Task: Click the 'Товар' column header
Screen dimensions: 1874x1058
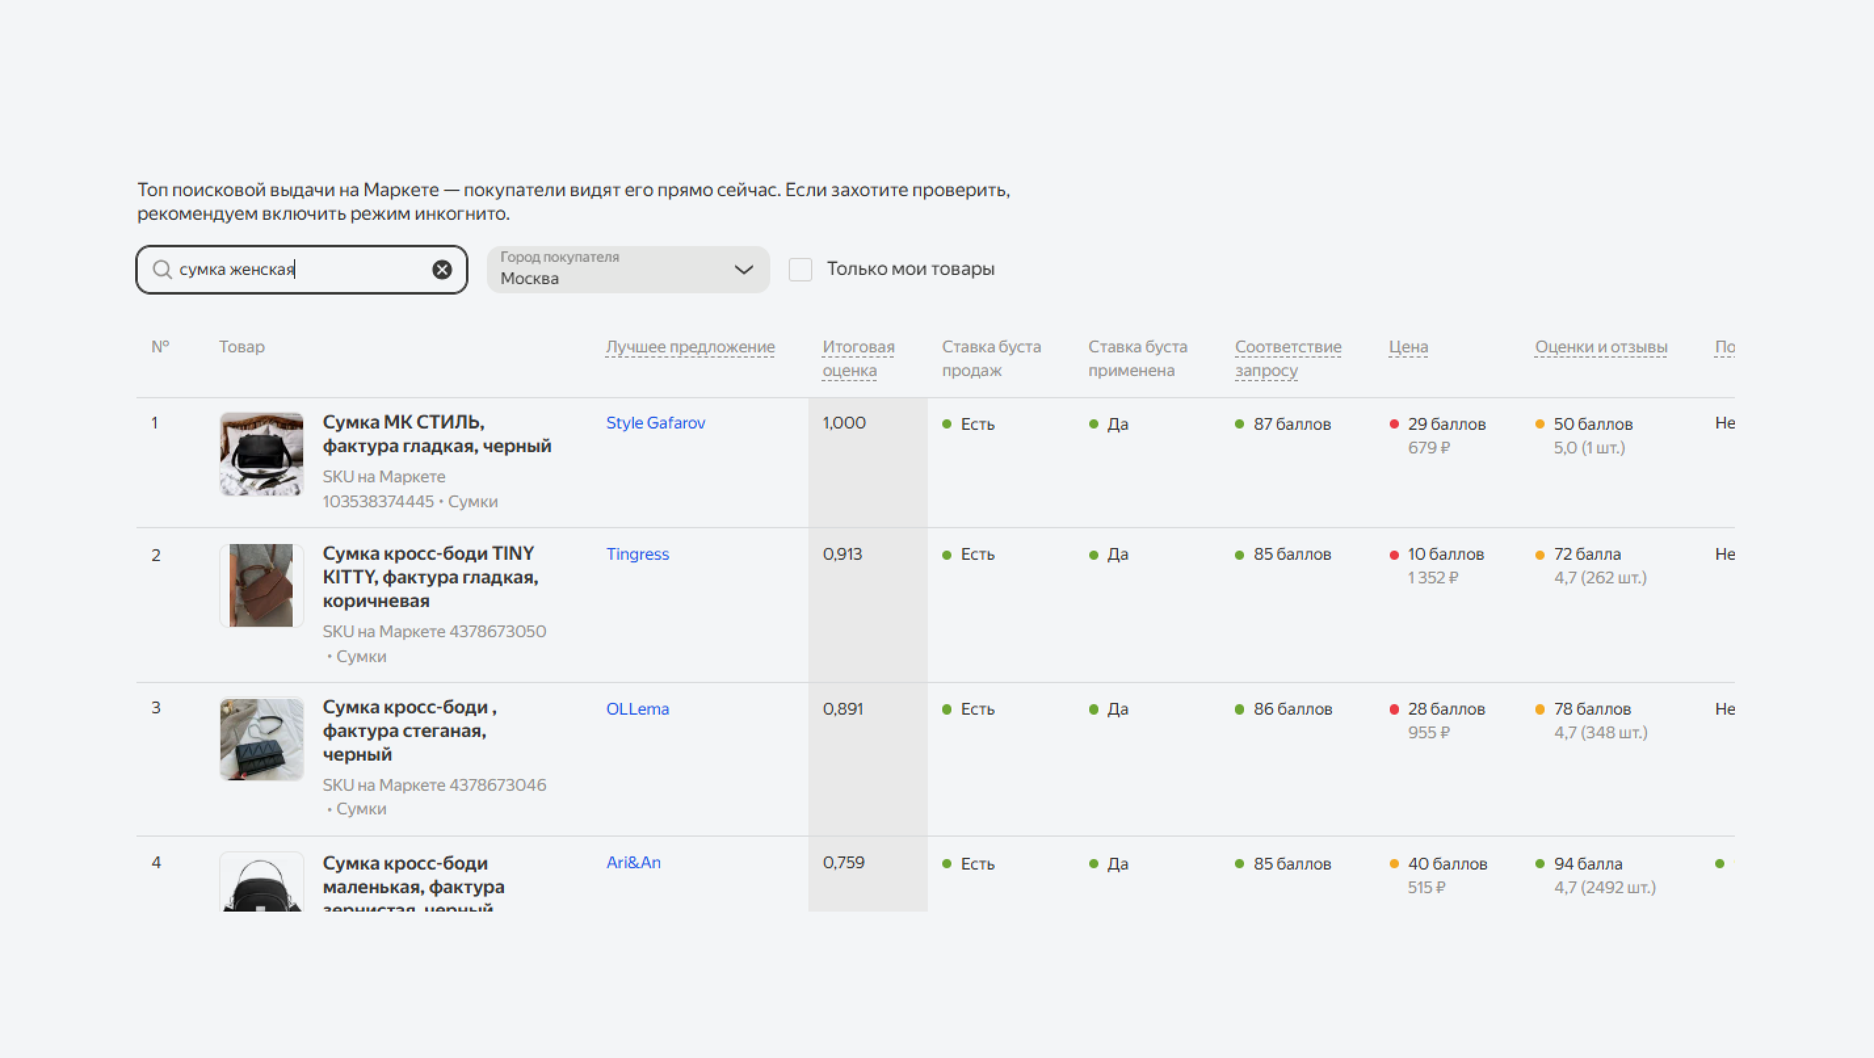Action: click(241, 347)
